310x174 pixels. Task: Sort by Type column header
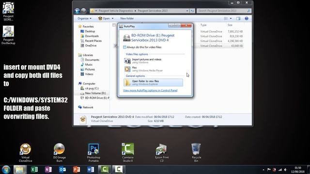point(203,25)
